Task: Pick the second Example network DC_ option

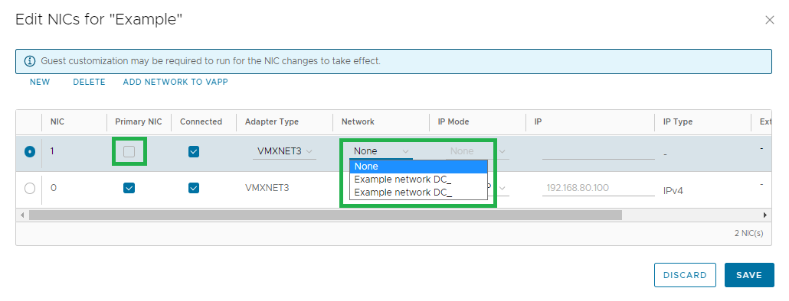Action: (419, 193)
